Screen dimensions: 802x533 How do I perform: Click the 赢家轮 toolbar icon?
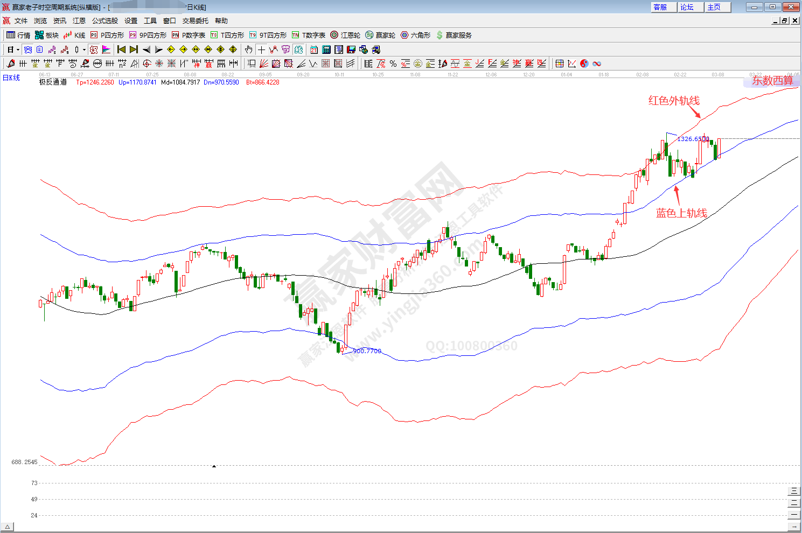pyautogui.click(x=380, y=35)
